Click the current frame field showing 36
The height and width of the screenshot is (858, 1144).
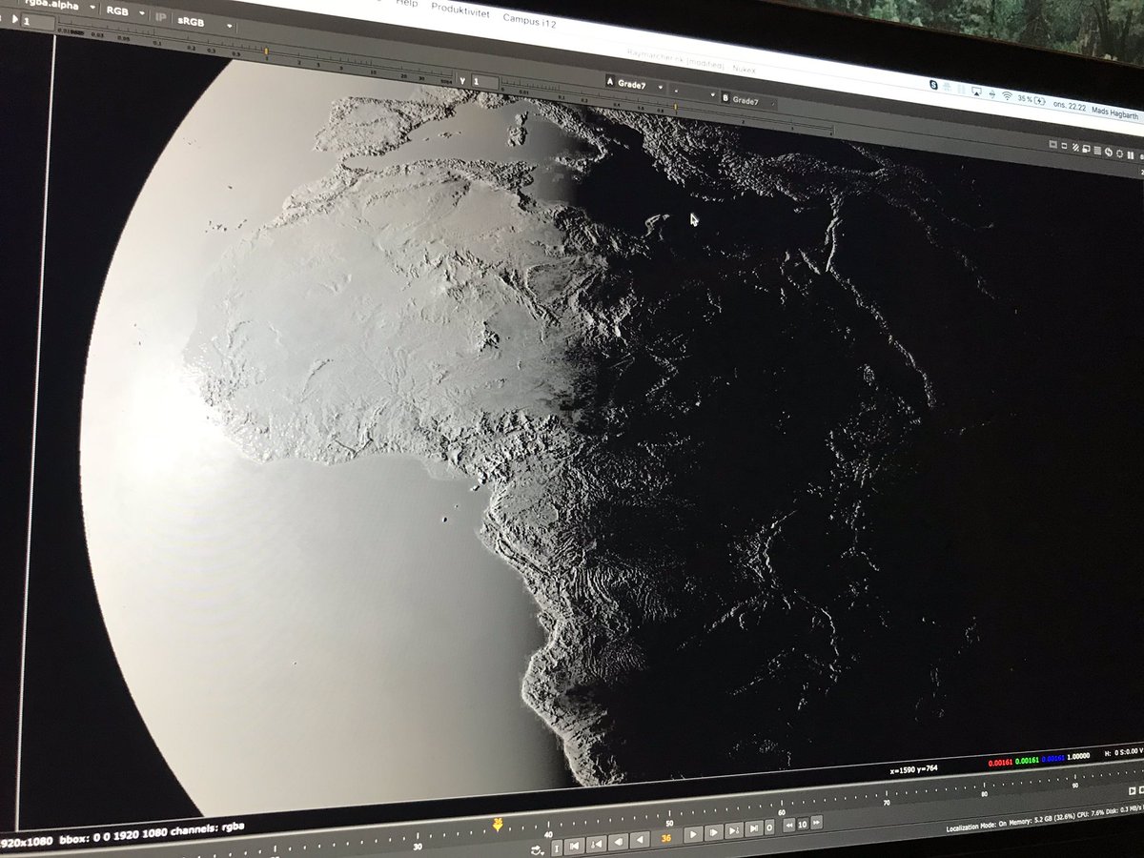[666, 837]
